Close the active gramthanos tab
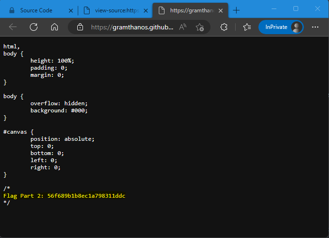The width and height of the screenshot is (329, 238). [219, 10]
